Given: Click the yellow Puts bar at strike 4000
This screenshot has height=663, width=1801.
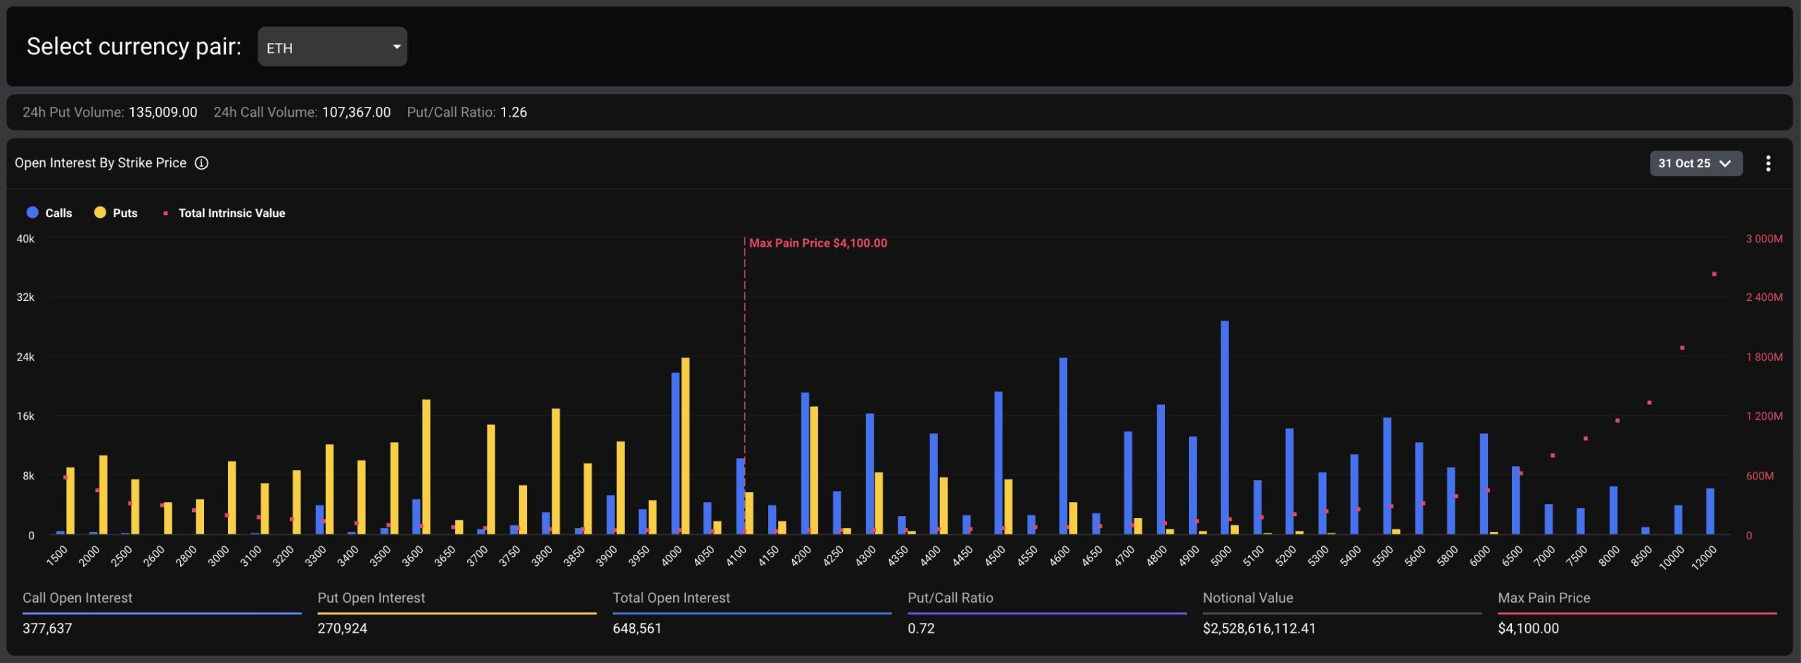Looking at the screenshot, I should [685, 446].
